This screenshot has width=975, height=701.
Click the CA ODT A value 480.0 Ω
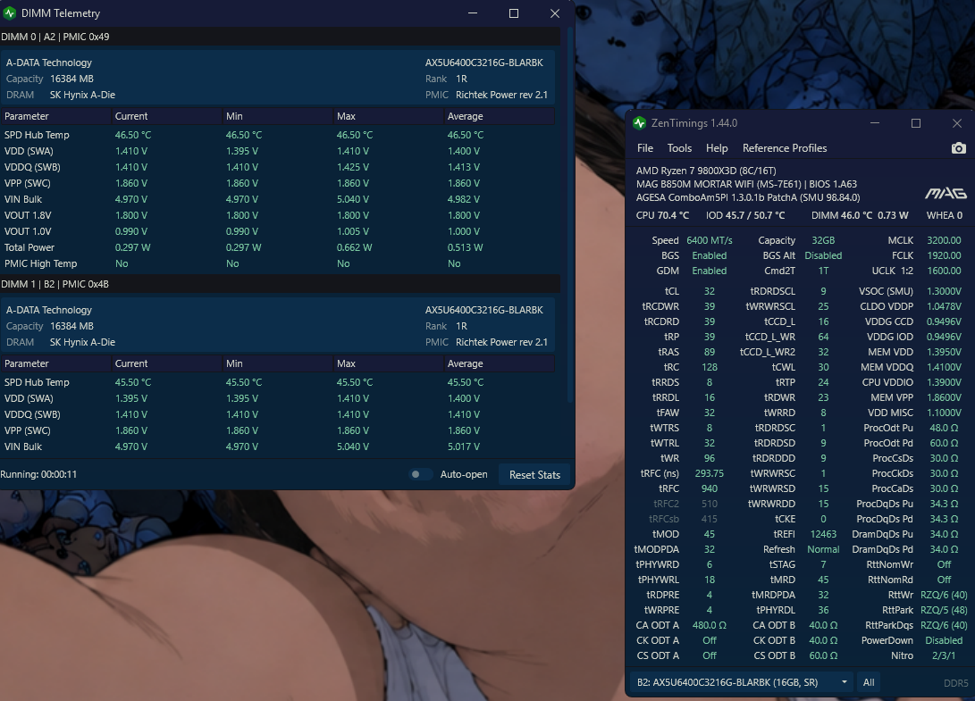click(x=710, y=625)
